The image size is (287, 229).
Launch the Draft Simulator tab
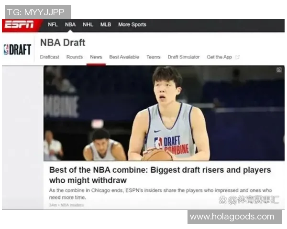click(x=184, y=57)
